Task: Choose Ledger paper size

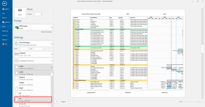Action: 32,84
